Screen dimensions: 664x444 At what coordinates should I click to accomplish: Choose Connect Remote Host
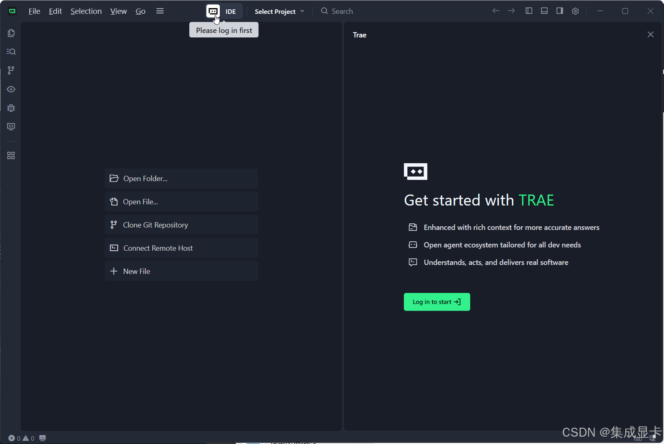181,248
